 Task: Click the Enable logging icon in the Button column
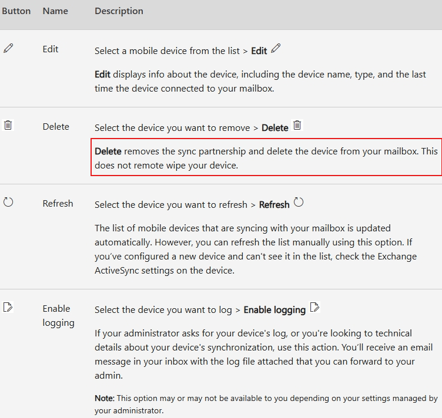(x=8, y=307)
